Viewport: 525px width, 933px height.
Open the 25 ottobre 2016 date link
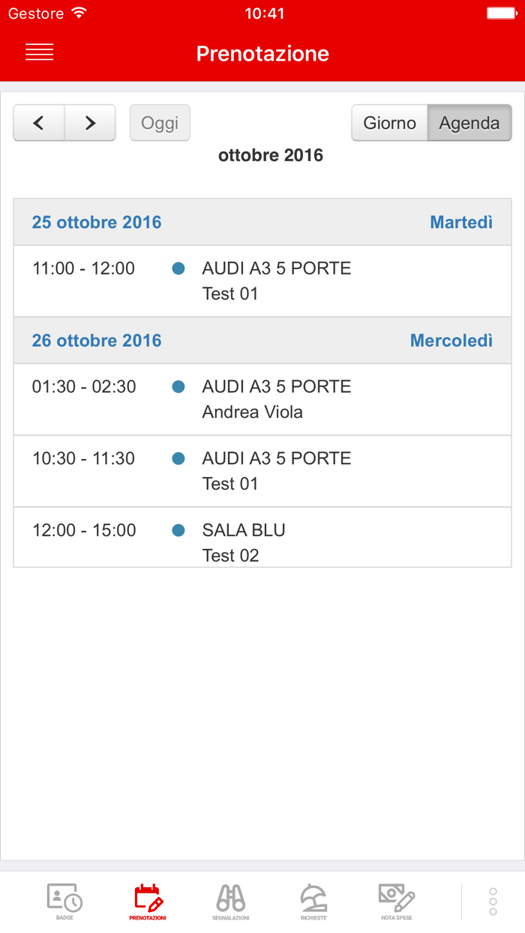(97, 223)
